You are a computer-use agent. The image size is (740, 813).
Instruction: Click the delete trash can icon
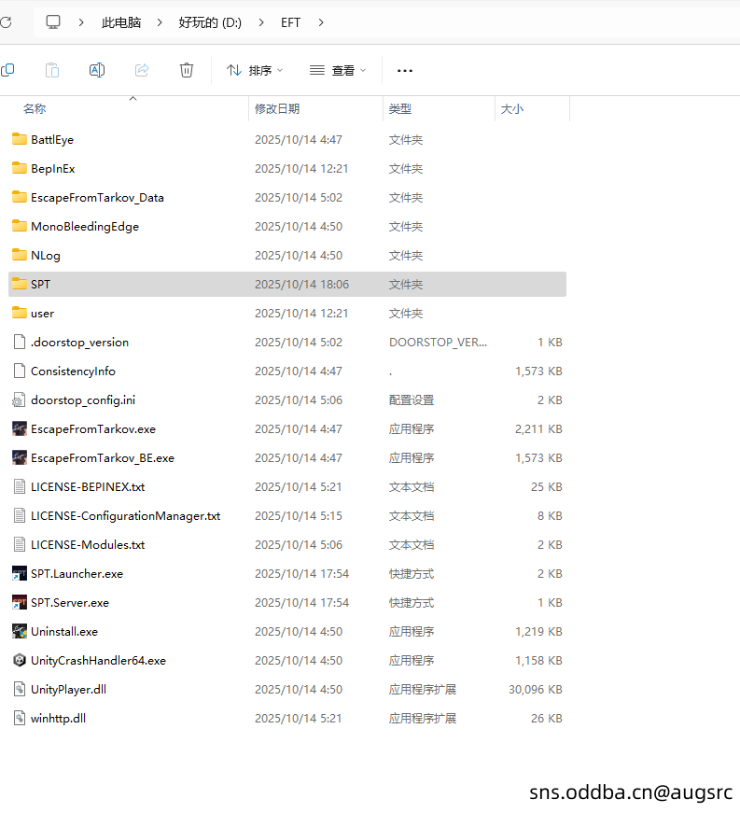pyautogui.click(x=187, y=70)
